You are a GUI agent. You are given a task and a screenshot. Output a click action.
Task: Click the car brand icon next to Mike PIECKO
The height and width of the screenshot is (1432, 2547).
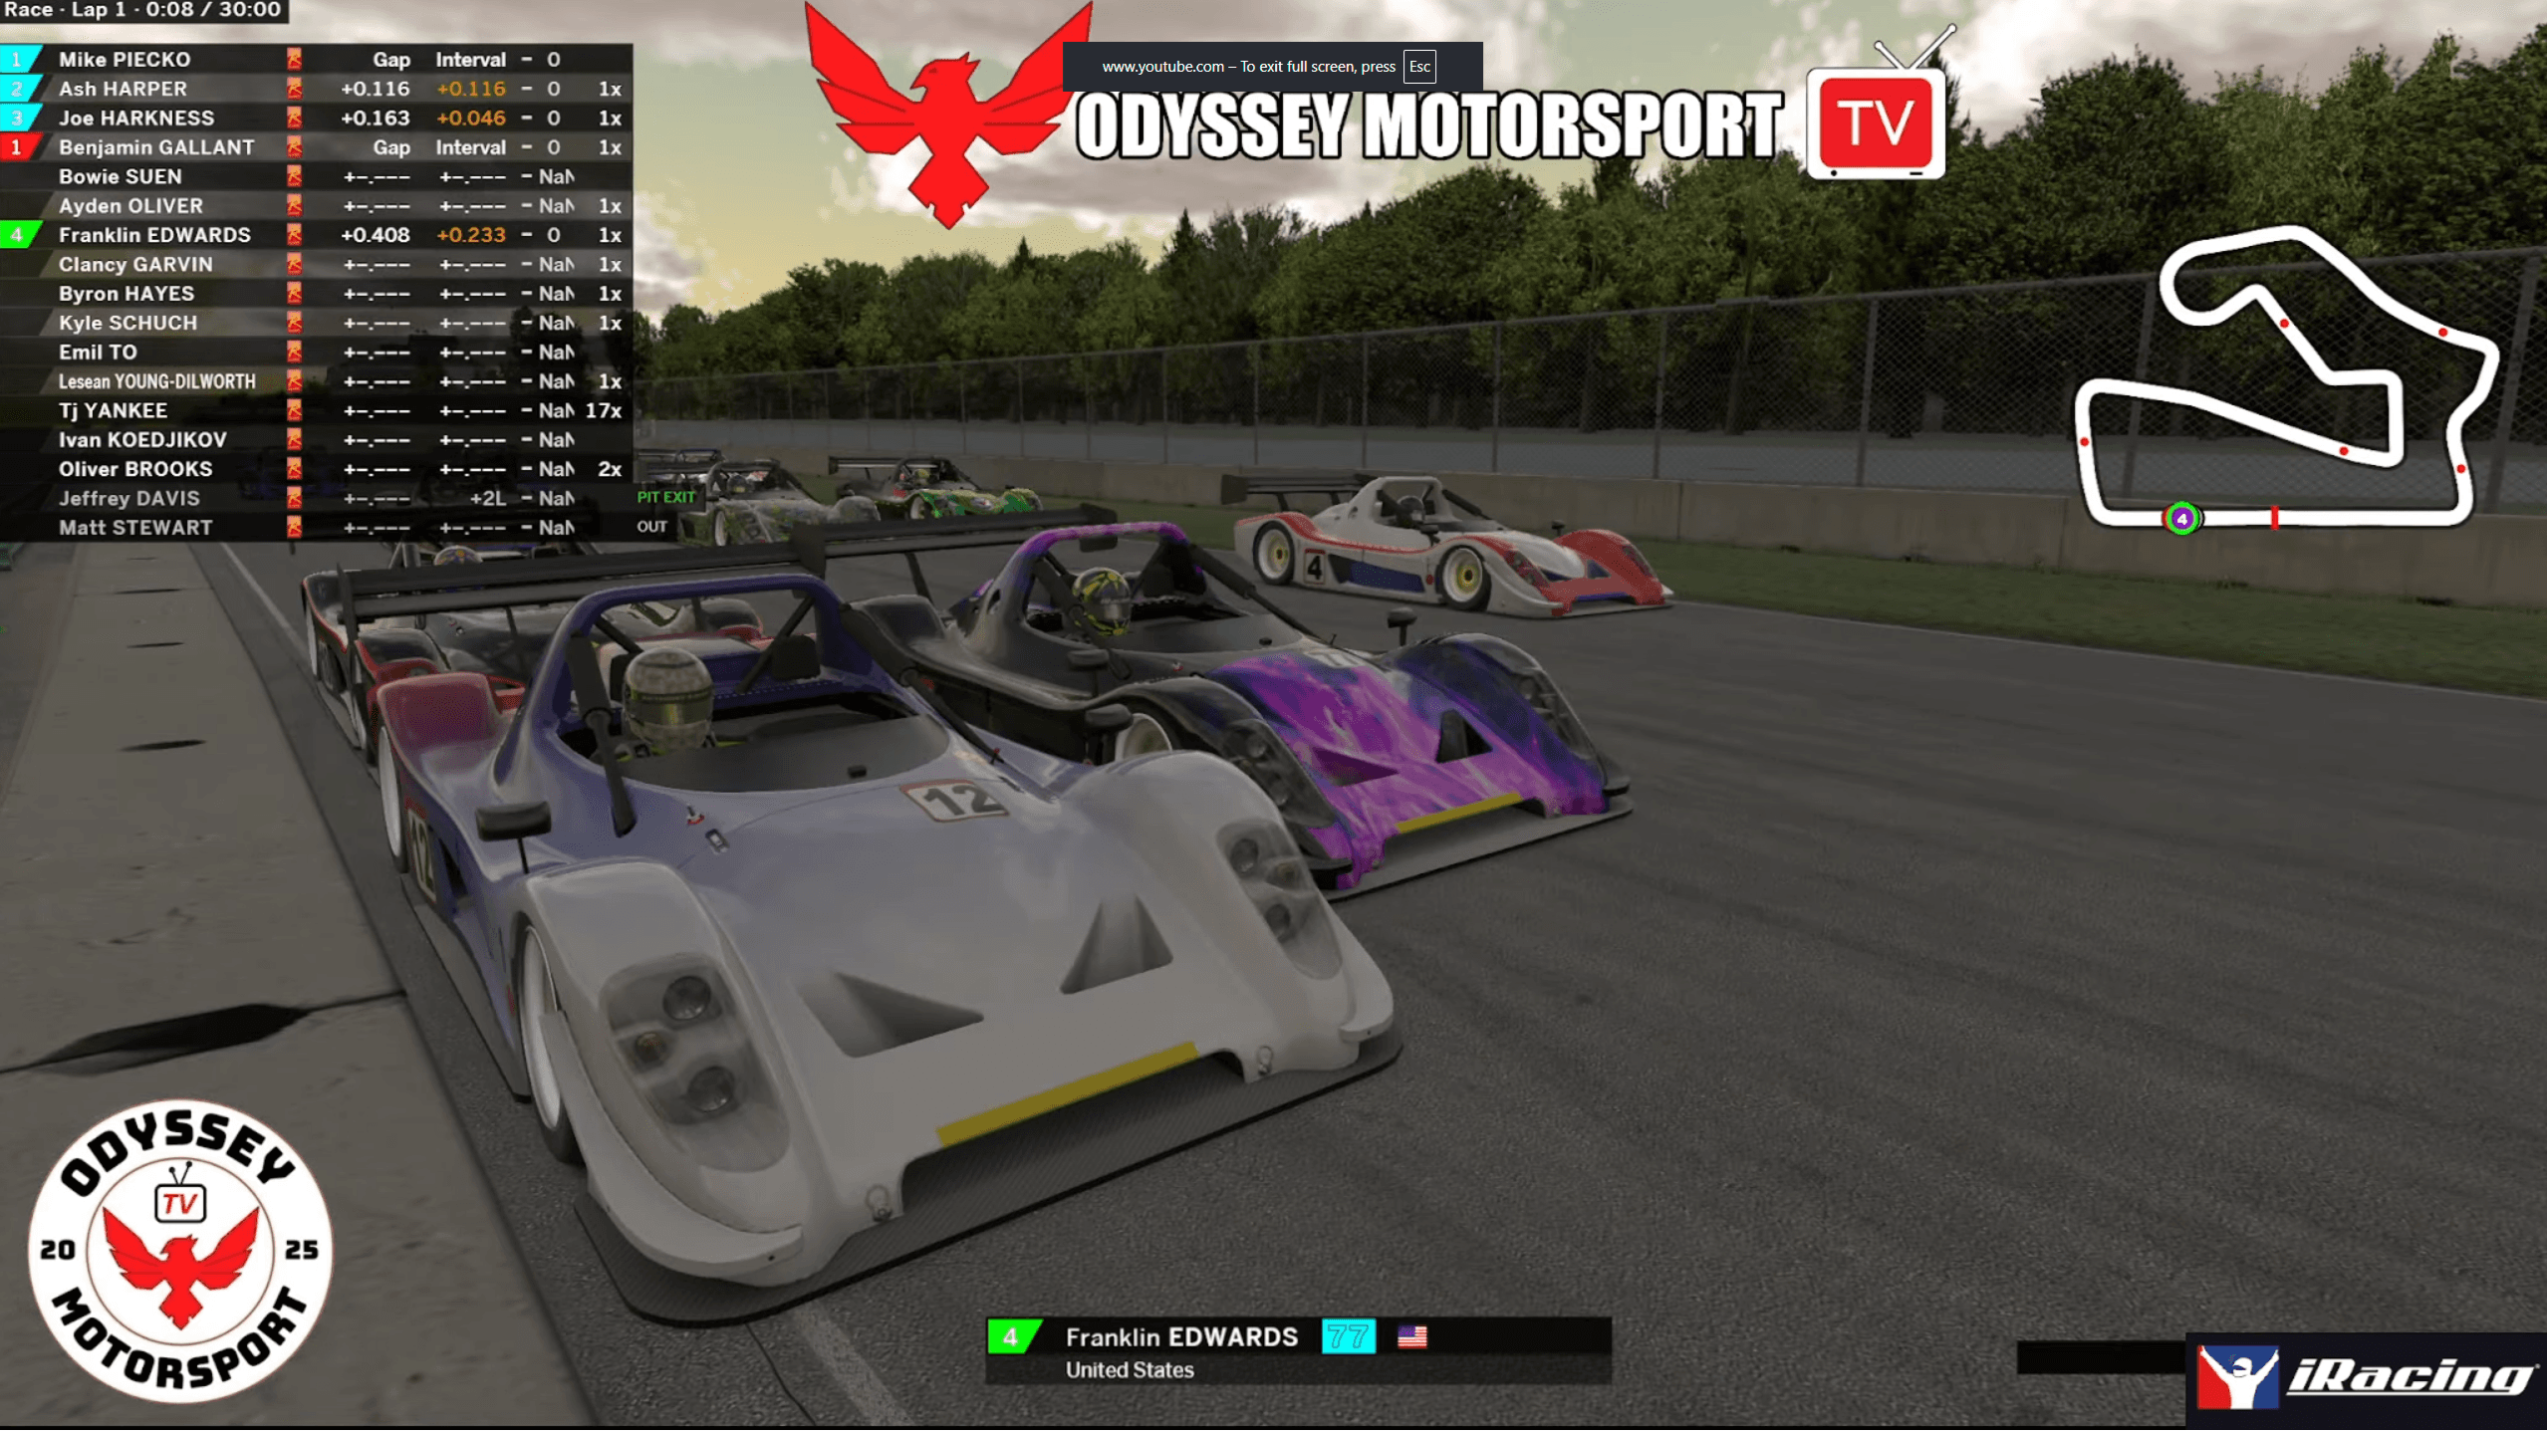pyautogui.click(x=294, y=60)
